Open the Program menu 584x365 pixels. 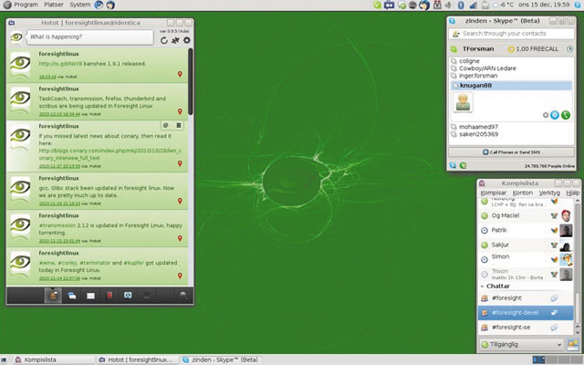(26, 5)
